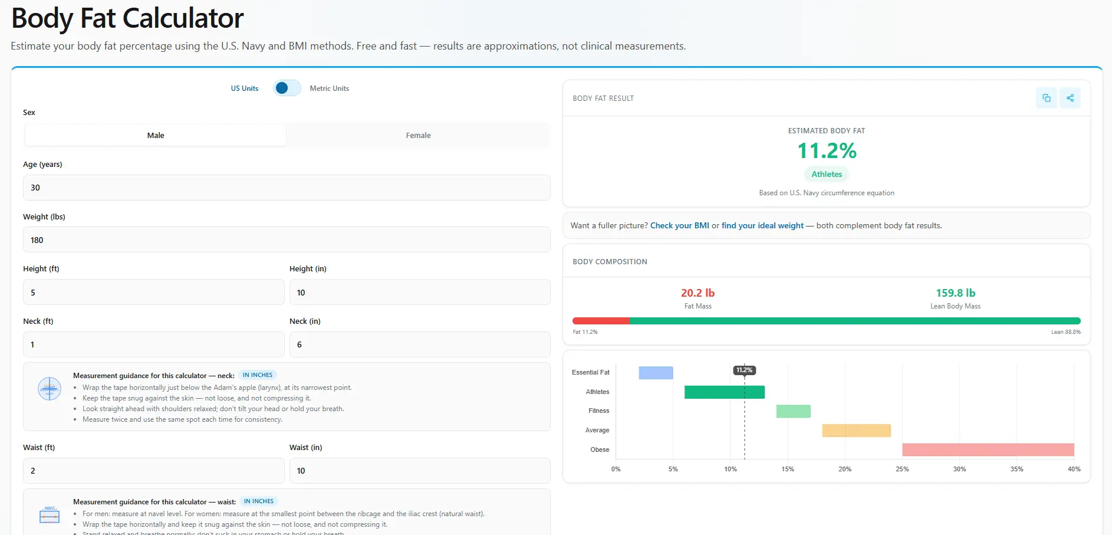Click the neck measurement guidance icon
1112x535 pixels.
pyautogui.click(x=50, y=389)
